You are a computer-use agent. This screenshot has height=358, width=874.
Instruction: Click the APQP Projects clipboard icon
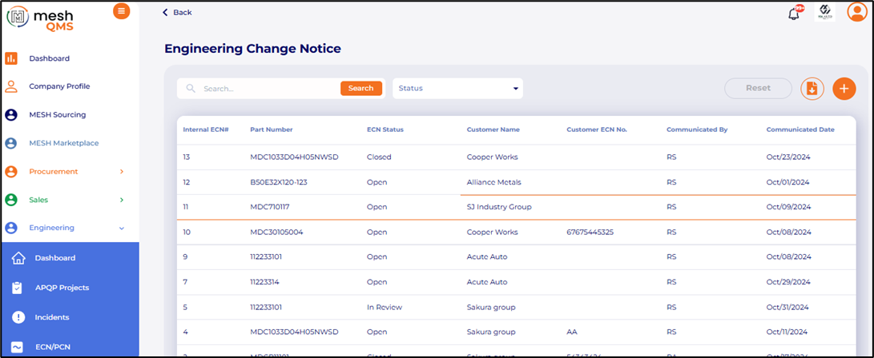[x=18, y=288]
